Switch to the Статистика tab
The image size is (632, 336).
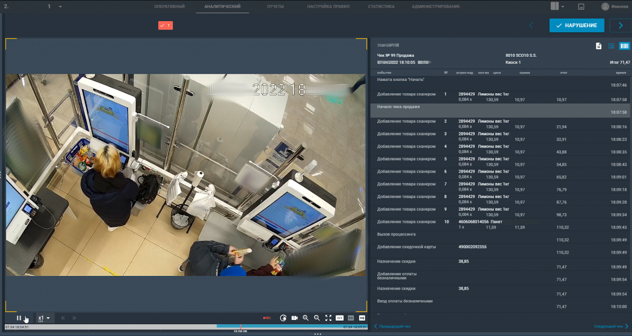tap(381, 6)
